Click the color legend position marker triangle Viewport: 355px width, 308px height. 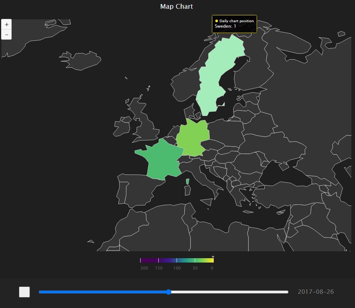pos(213,257)
